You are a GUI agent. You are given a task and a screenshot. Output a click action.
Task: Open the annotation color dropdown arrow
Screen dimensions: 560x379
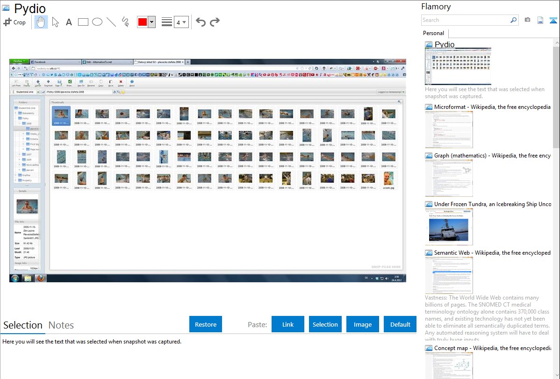[152, 22]
